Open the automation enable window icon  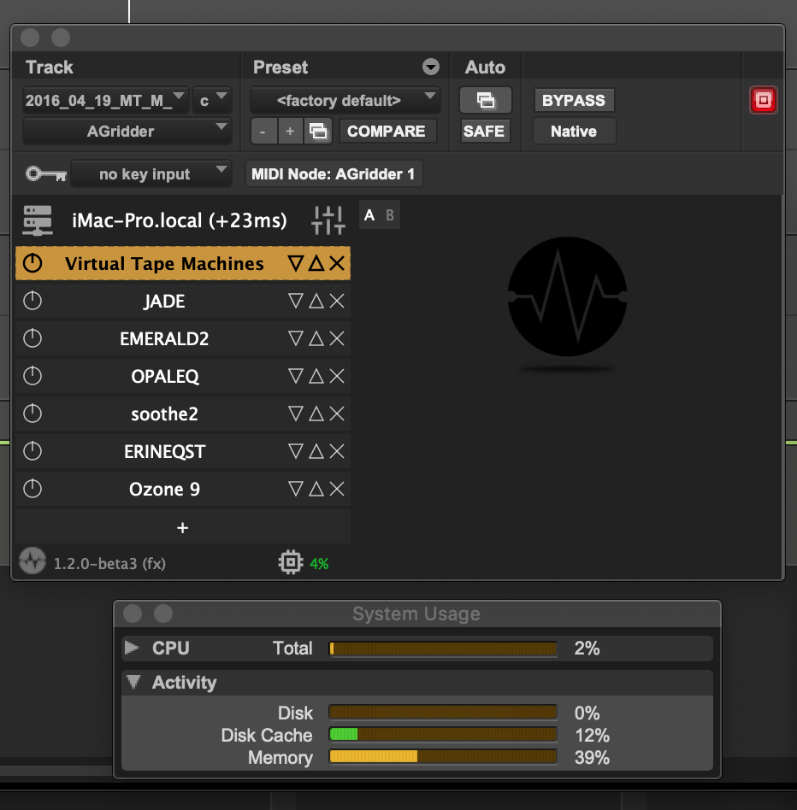pyautogui.click(x=486, y=100)
